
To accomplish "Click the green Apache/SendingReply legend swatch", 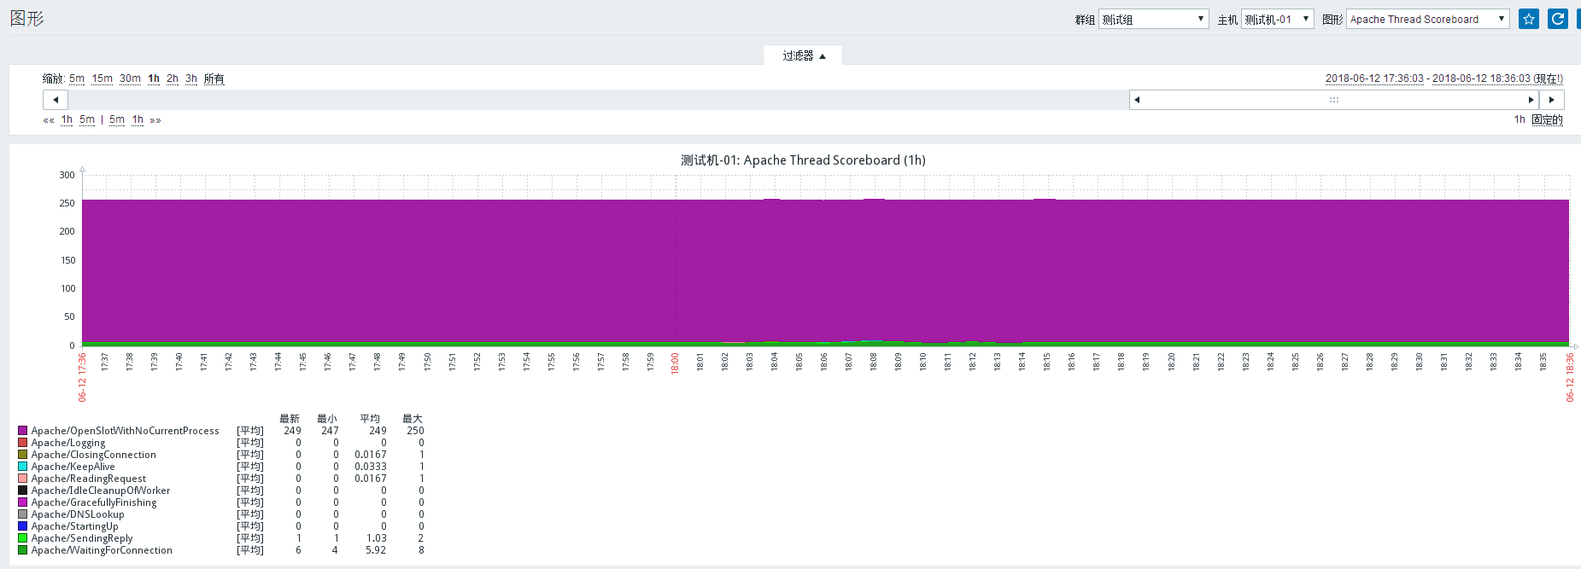I will coord(23,538).
